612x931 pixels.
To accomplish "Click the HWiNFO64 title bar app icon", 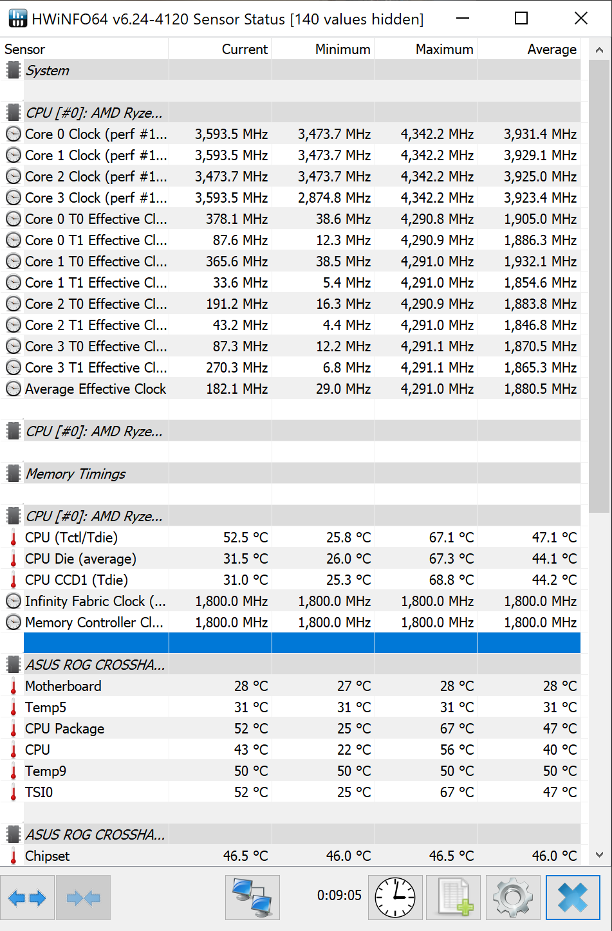I will tap(17, 19).
